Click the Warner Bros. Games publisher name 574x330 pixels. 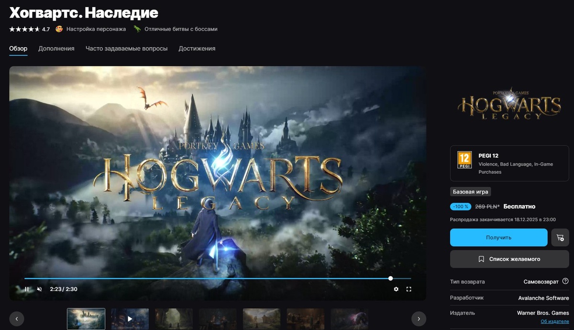tap(543, 313)
